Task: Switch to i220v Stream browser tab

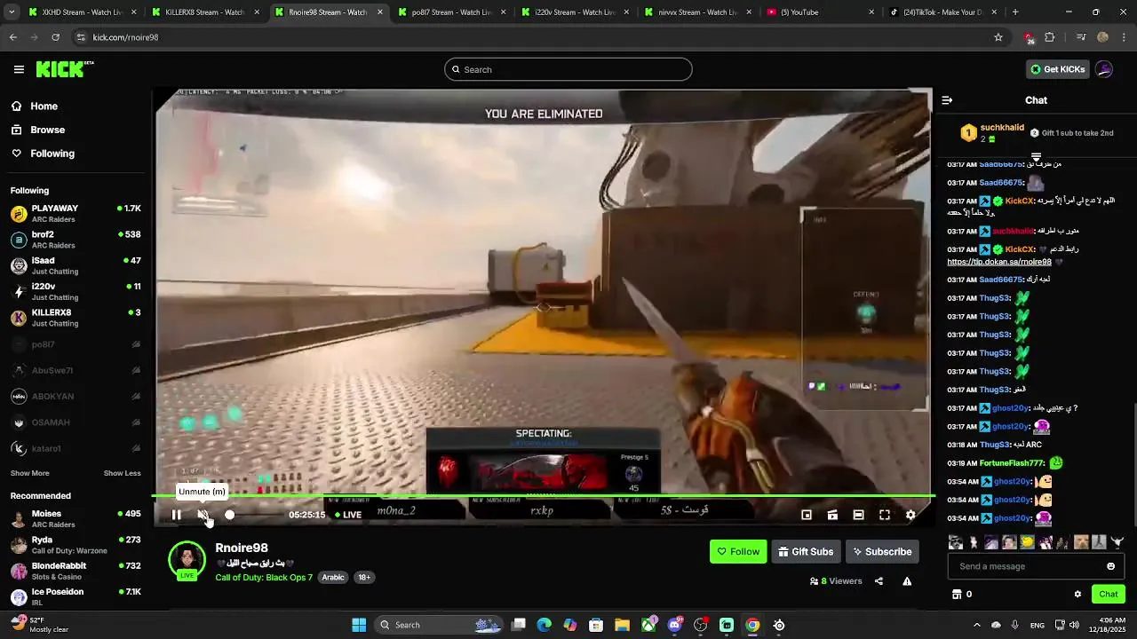Action: (575, 12)
